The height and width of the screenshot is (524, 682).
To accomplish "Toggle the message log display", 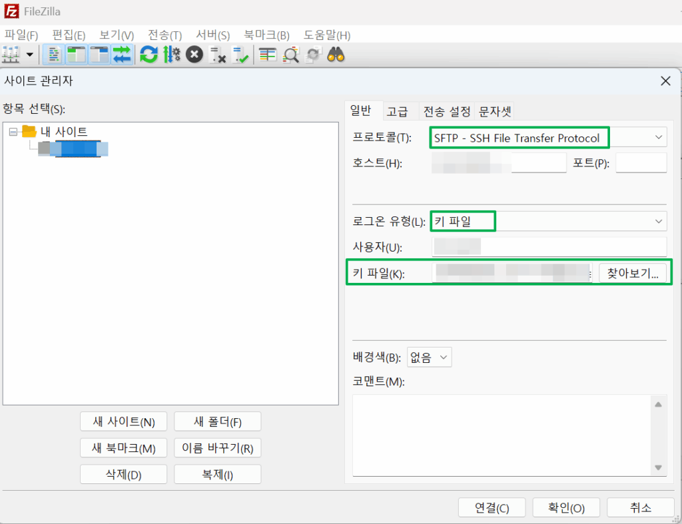I will click(x=53, y=55).
